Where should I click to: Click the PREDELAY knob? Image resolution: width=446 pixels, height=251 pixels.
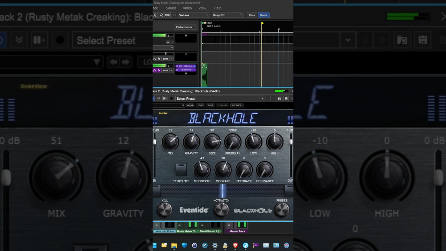pos(233,142)
